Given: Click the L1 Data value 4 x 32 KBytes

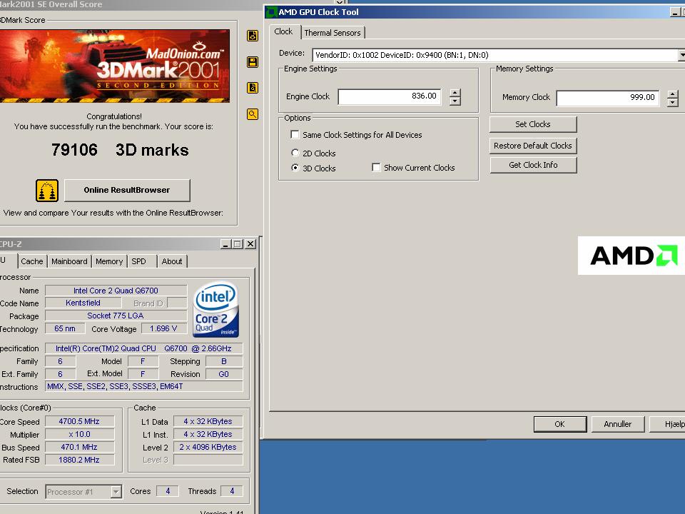Looking at the screenshot, I should [208, 421].
